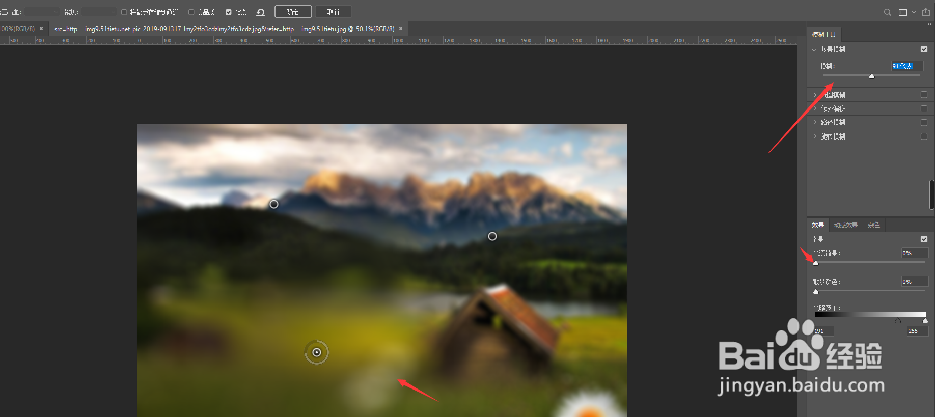Click the 光照范围 gradient bar

(x=870, y=315)
